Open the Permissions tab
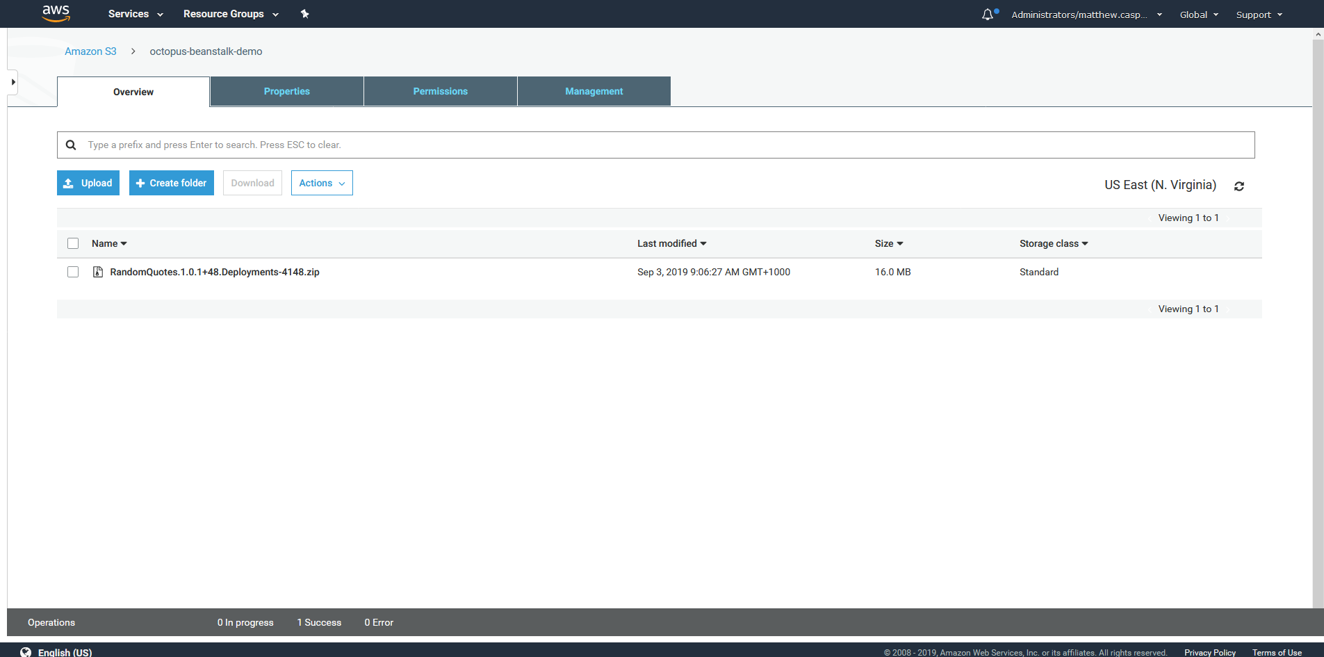Image resolution: width=1324 pixels, height=657 pixels. point(440,91)
